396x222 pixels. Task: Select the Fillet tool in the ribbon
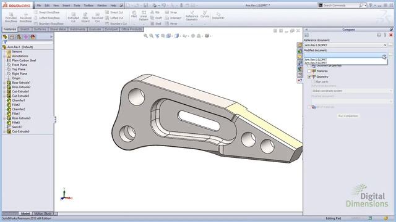pos(134,15)
